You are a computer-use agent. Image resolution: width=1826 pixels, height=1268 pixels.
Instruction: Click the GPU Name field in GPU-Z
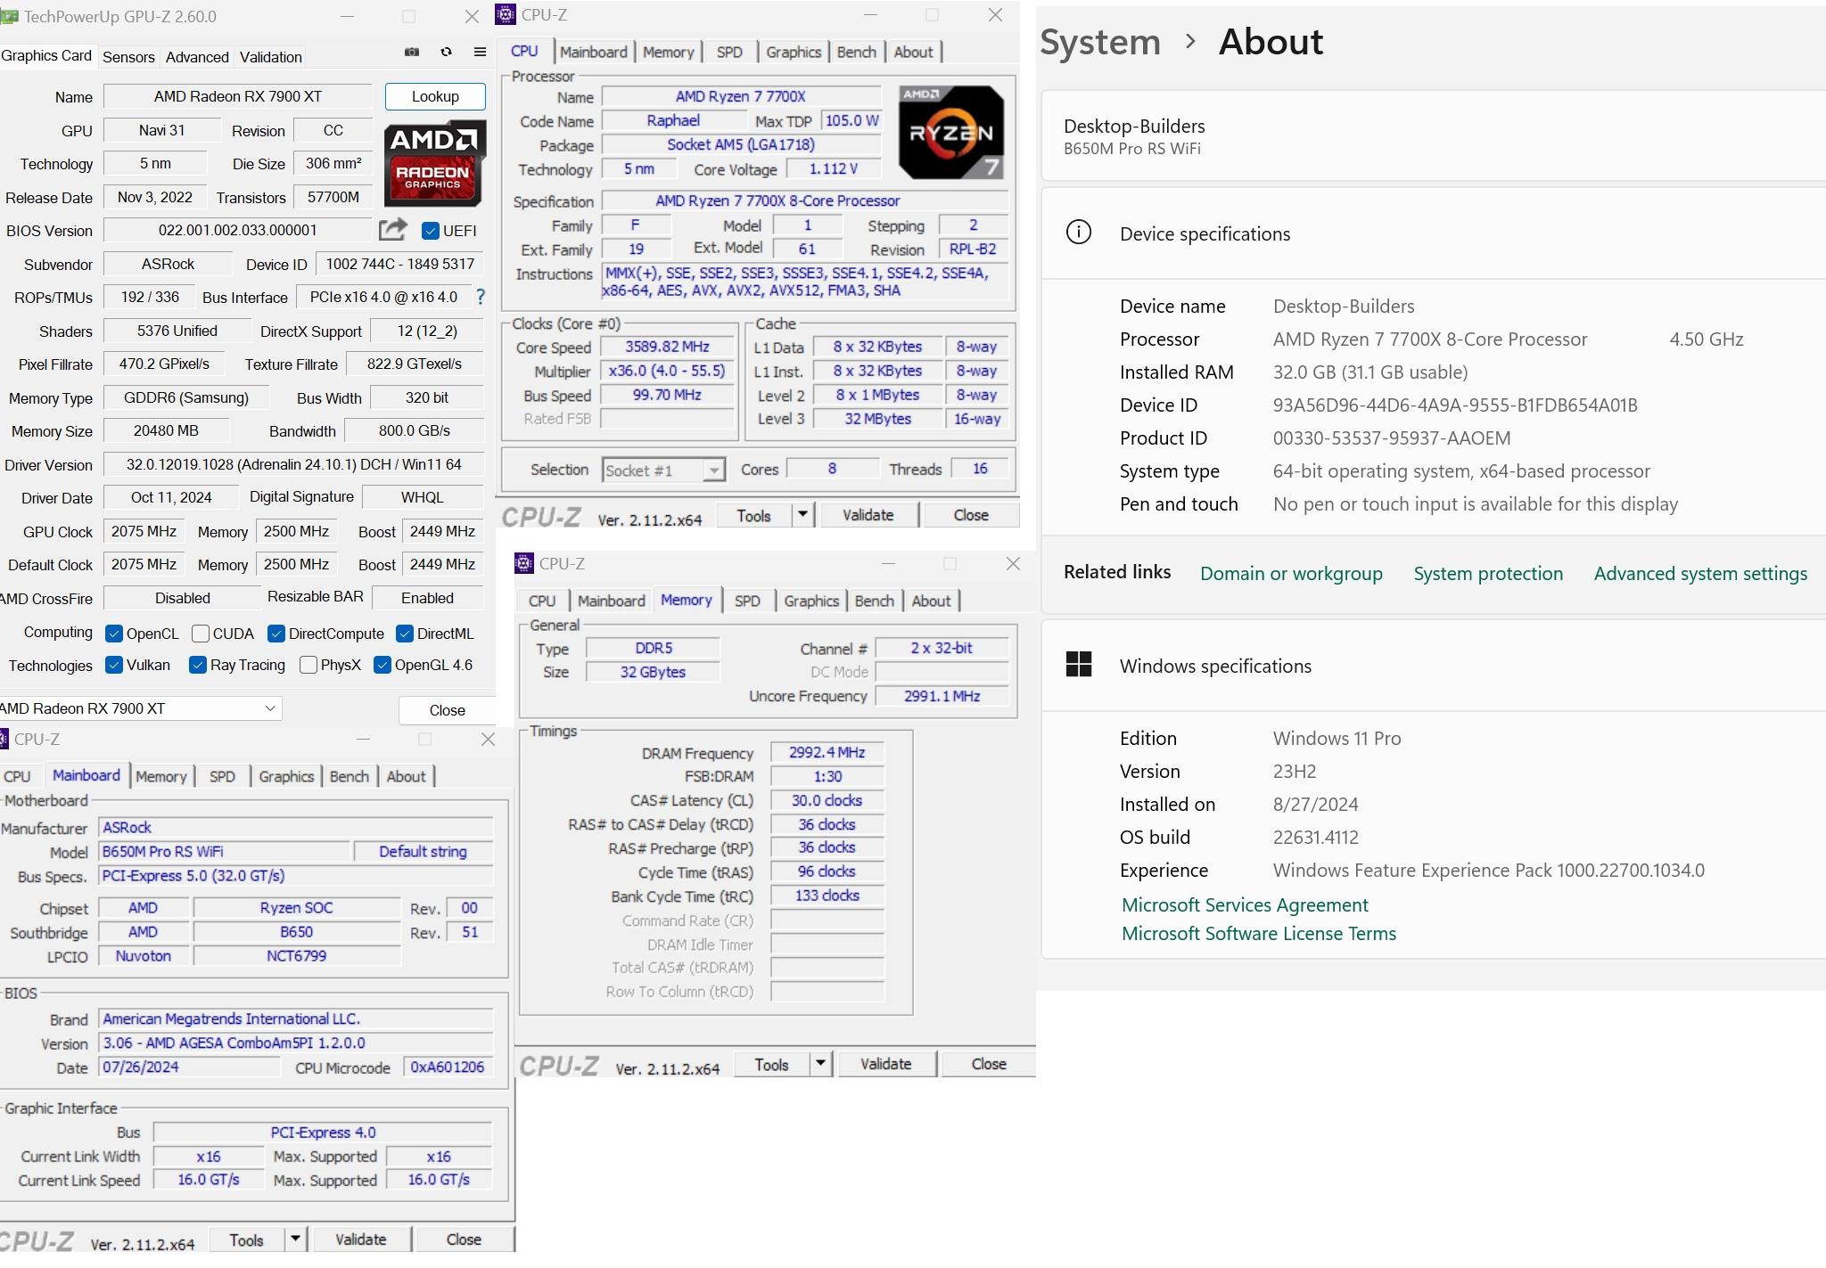point(237,96)
